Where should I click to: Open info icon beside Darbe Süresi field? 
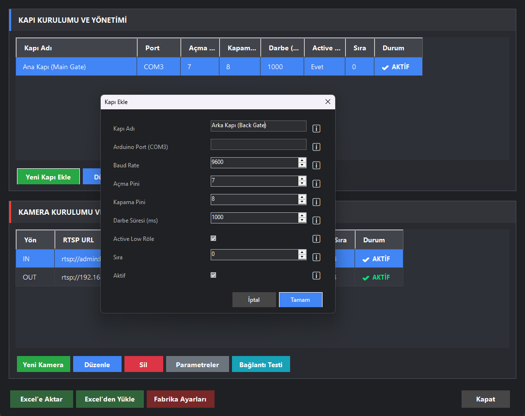click(x=316, y=221)
